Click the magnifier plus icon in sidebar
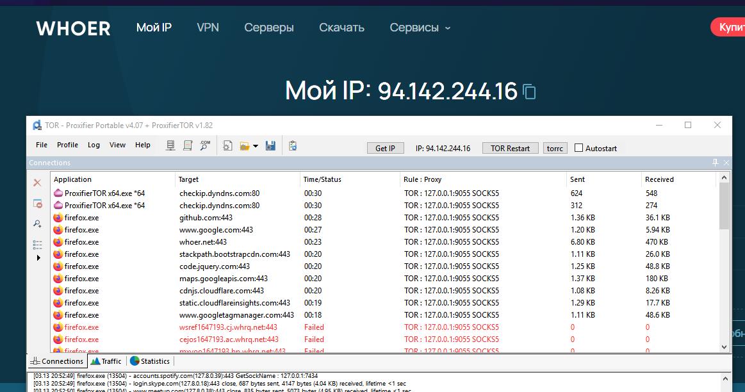The height and width of the screenshot is (392, 745). tap(38, 224)
